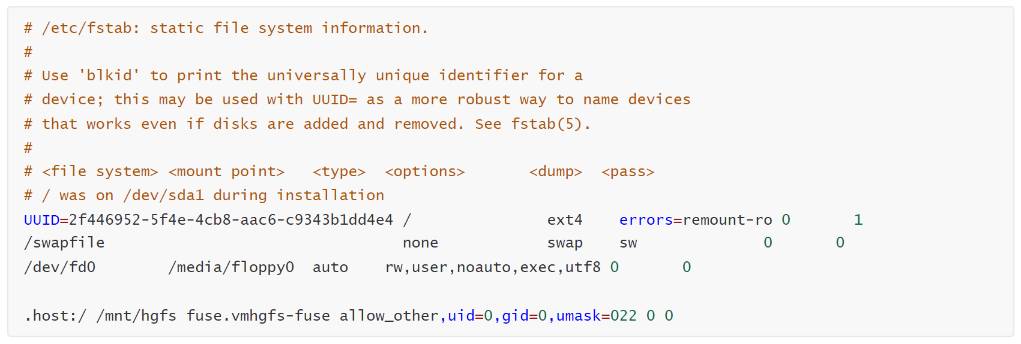Screen dimensions: 1021x344
Task: Click the ext4 filesystem type text
Action: (x=565, y=220)
